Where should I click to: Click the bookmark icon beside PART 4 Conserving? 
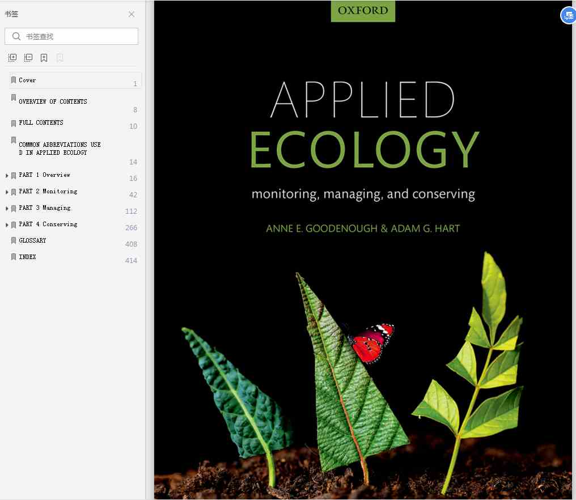pyautogui.click(x=14, y=224)
